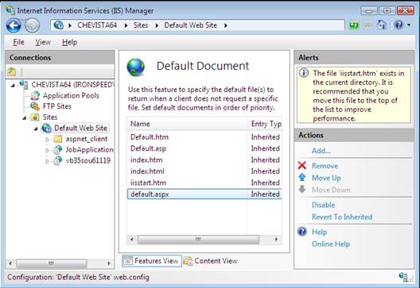Image resolution: width=420 pixels, height=288 pixels.
Task: Click the globe icon in address bar
Action: click(x=58, y=25)
